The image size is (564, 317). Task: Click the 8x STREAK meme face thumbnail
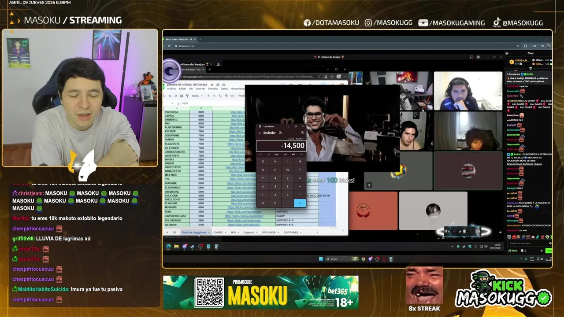[x=424, y=286]
